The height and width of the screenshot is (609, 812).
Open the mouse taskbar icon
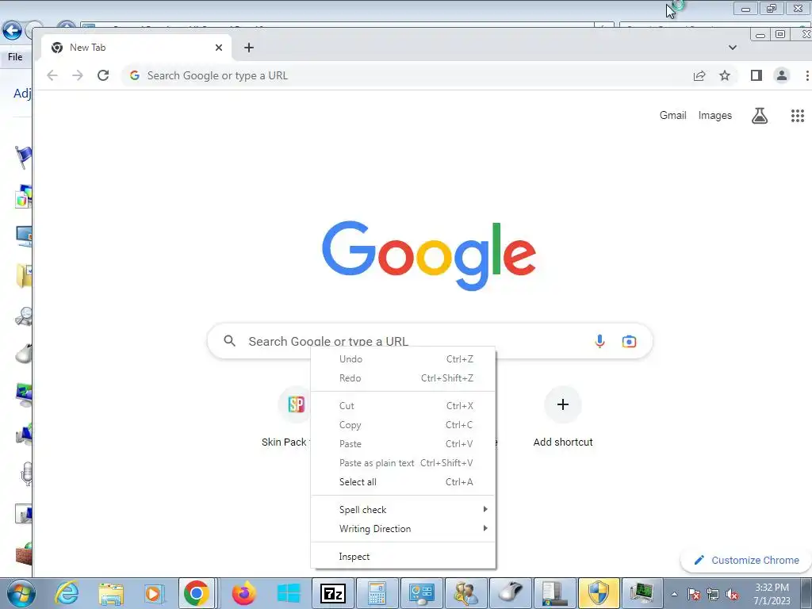coord(510,593)
